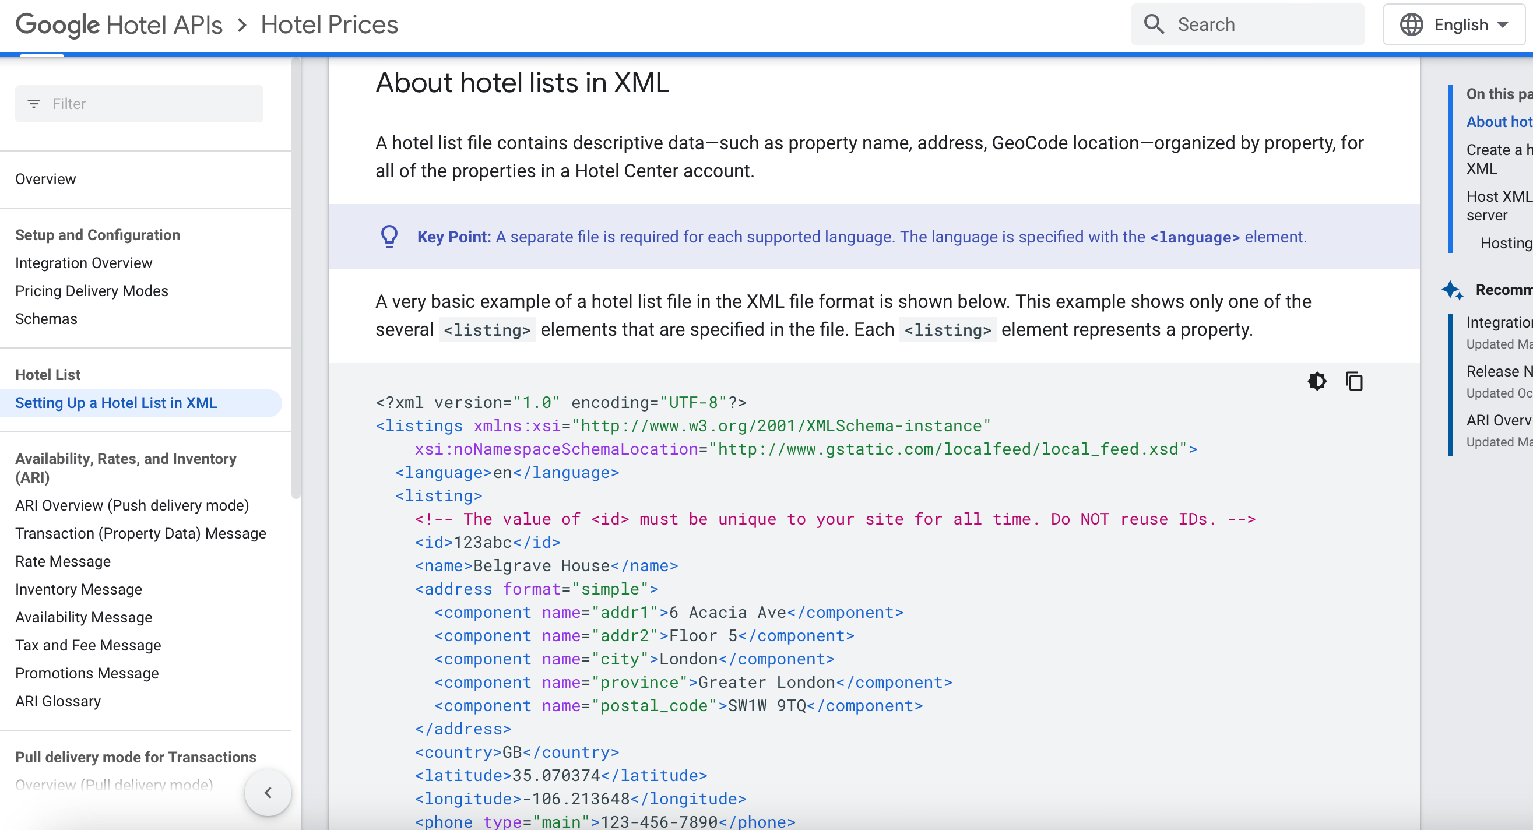This screenshot has height=830, width=1533.
Task: Open Transaction (Property Data) Message
Action: [x=141, y=533]
